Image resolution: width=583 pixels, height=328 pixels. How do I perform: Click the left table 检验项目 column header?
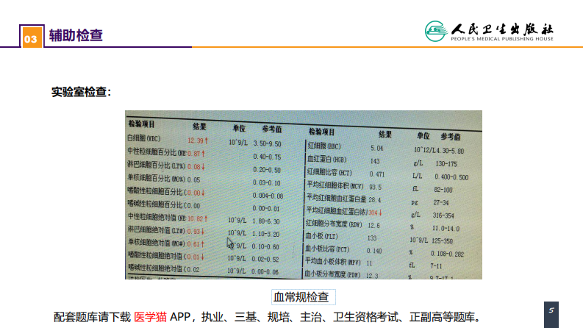point(141,124)
